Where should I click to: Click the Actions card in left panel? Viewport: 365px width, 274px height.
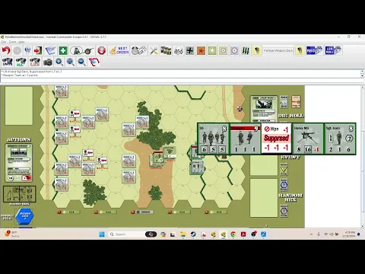click(x=19, y=163)
